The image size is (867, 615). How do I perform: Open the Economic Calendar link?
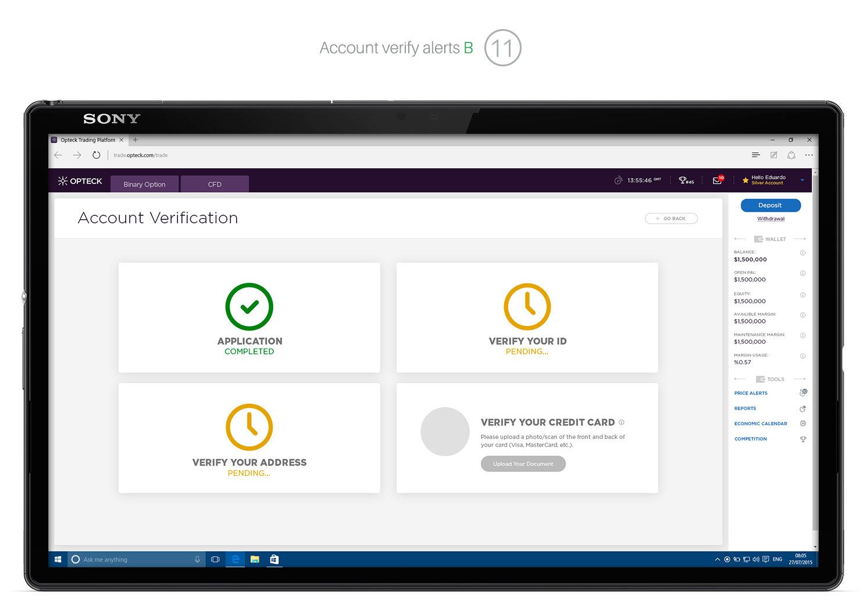pos(761,424)
